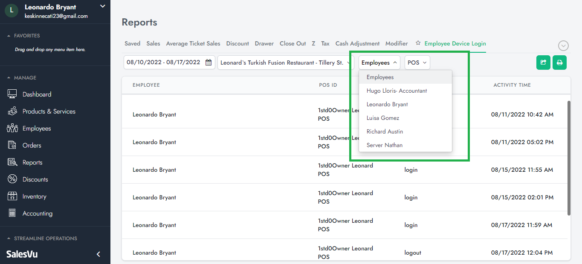Switch to the Average Ticket Sales tab
Viewport: 582px width, 264px height.
(x=193, y=43)
